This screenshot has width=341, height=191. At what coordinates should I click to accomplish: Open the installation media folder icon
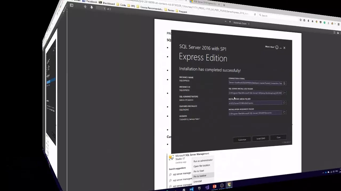pos(284,103)
